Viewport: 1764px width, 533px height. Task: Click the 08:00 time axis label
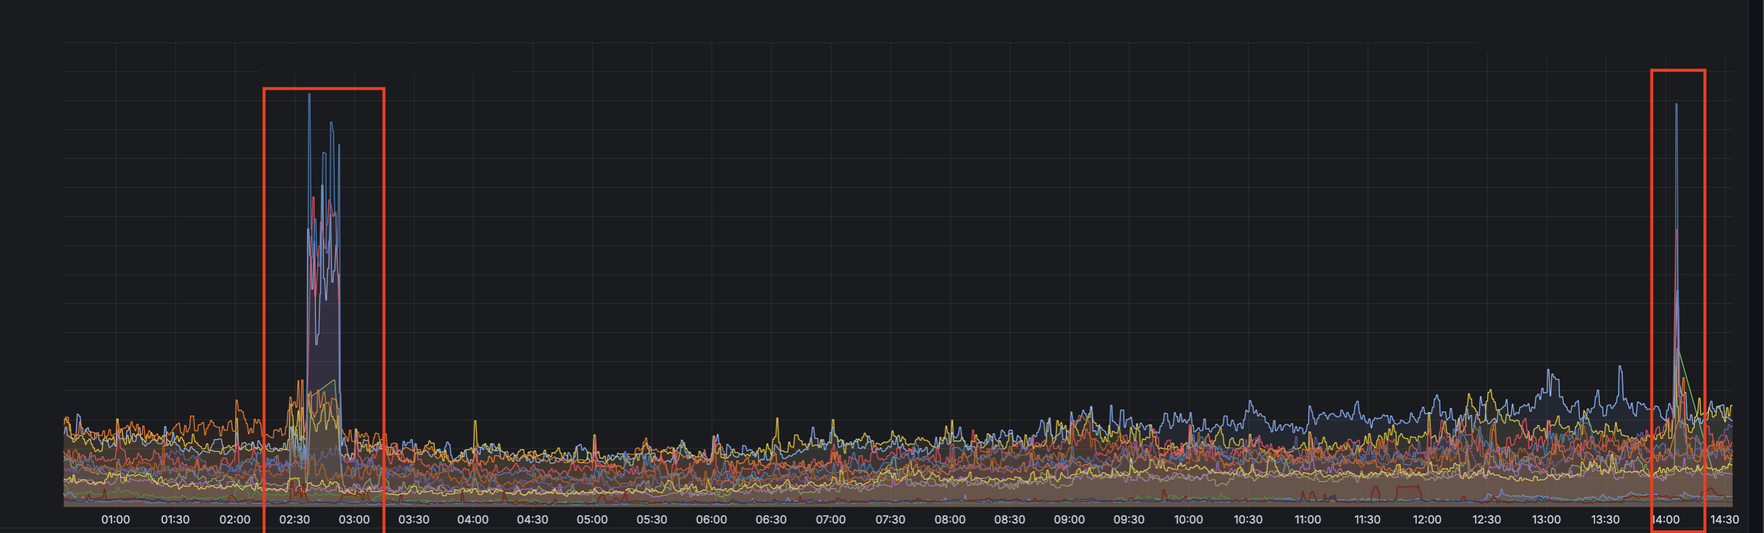click(950, 519)
